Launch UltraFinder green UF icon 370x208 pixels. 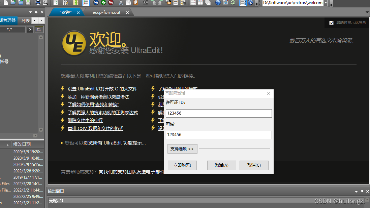pos(103,2)
